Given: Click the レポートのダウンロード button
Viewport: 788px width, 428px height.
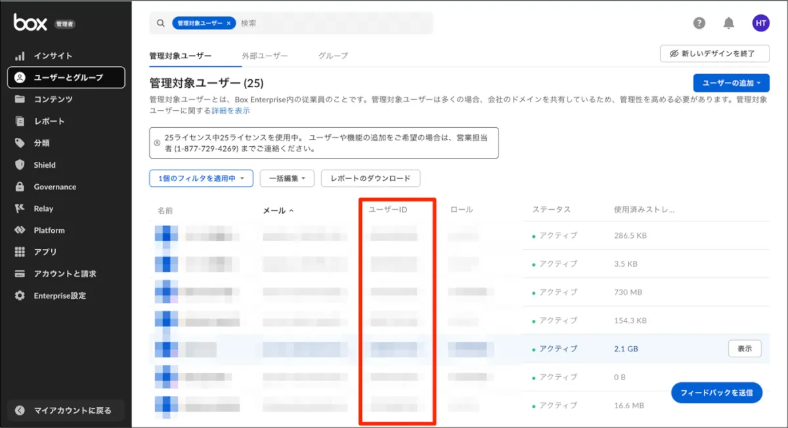Looking at the screenshot, I should pos(370,178).
